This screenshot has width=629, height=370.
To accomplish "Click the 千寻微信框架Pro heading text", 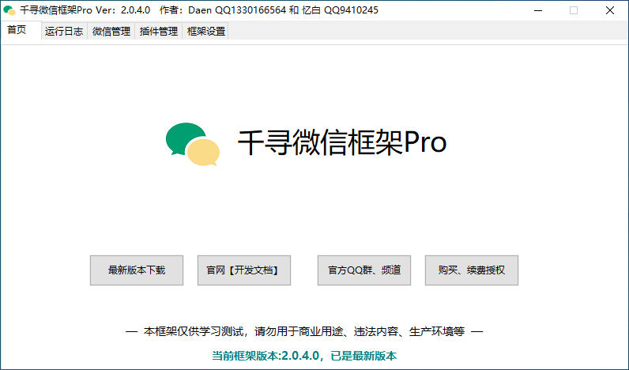I will tap(342, 142).
